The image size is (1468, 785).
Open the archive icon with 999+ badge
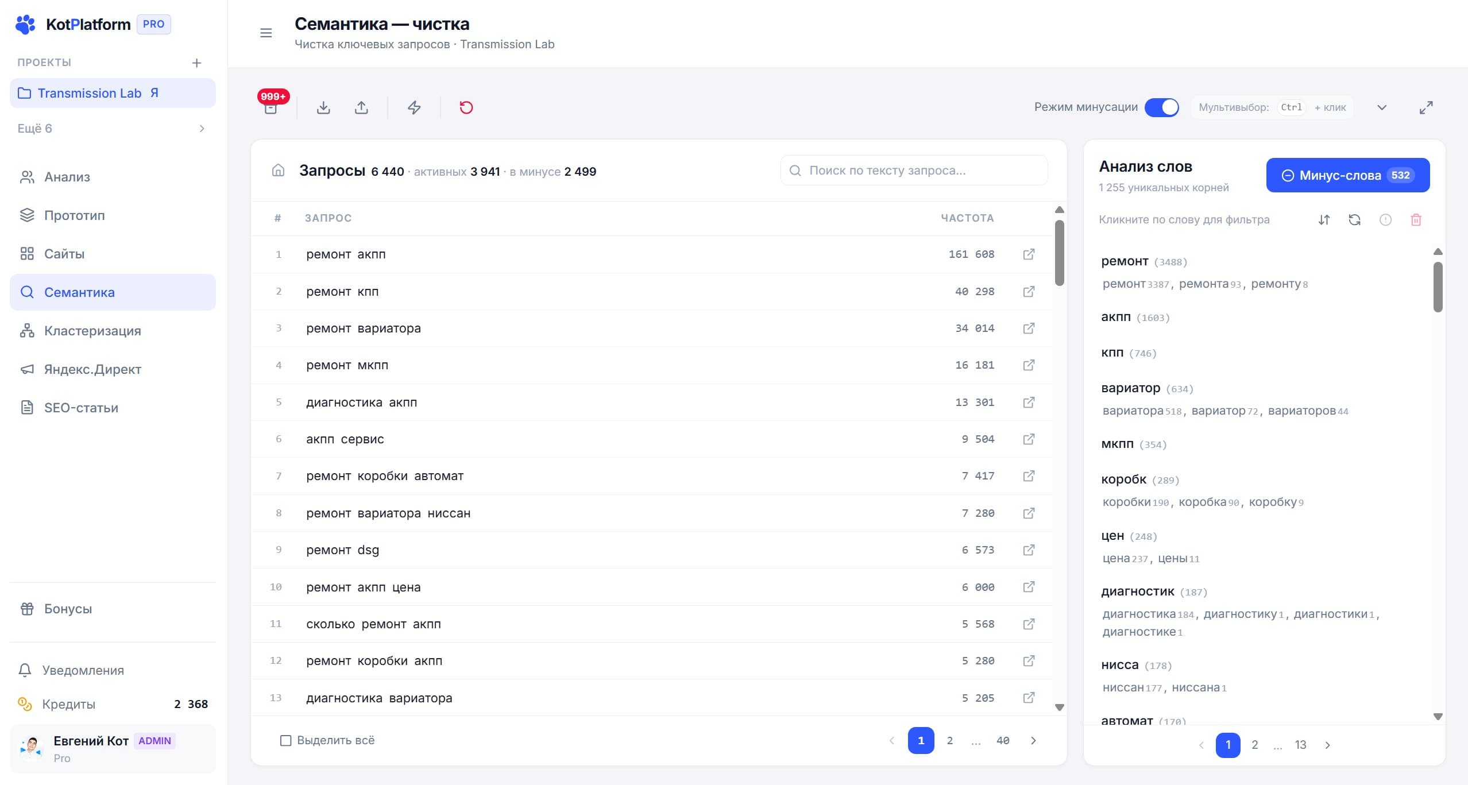[x=271, y=107]
